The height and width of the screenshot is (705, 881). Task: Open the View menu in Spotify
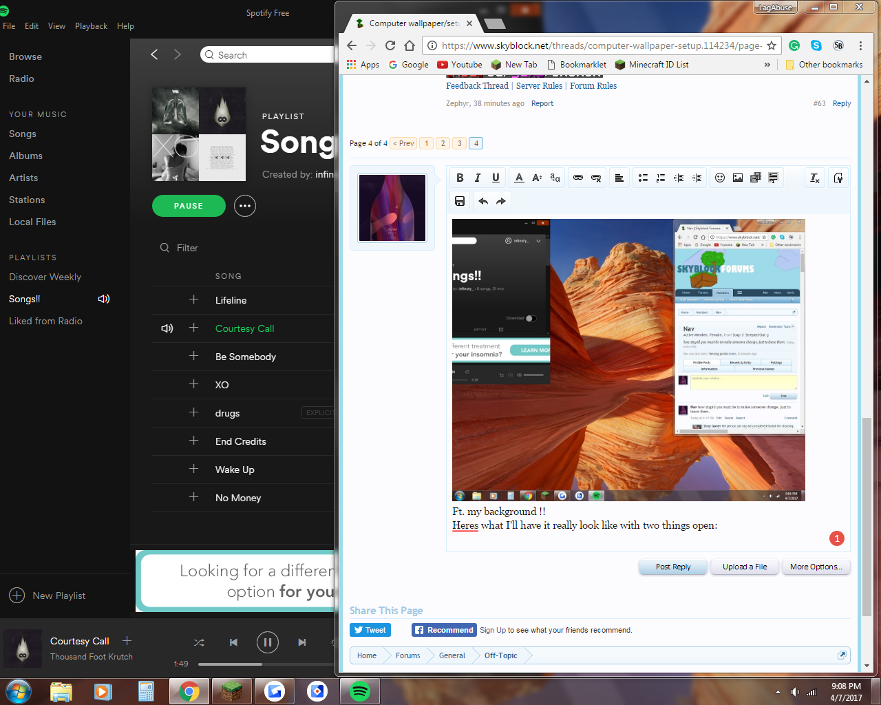(56, 26)
